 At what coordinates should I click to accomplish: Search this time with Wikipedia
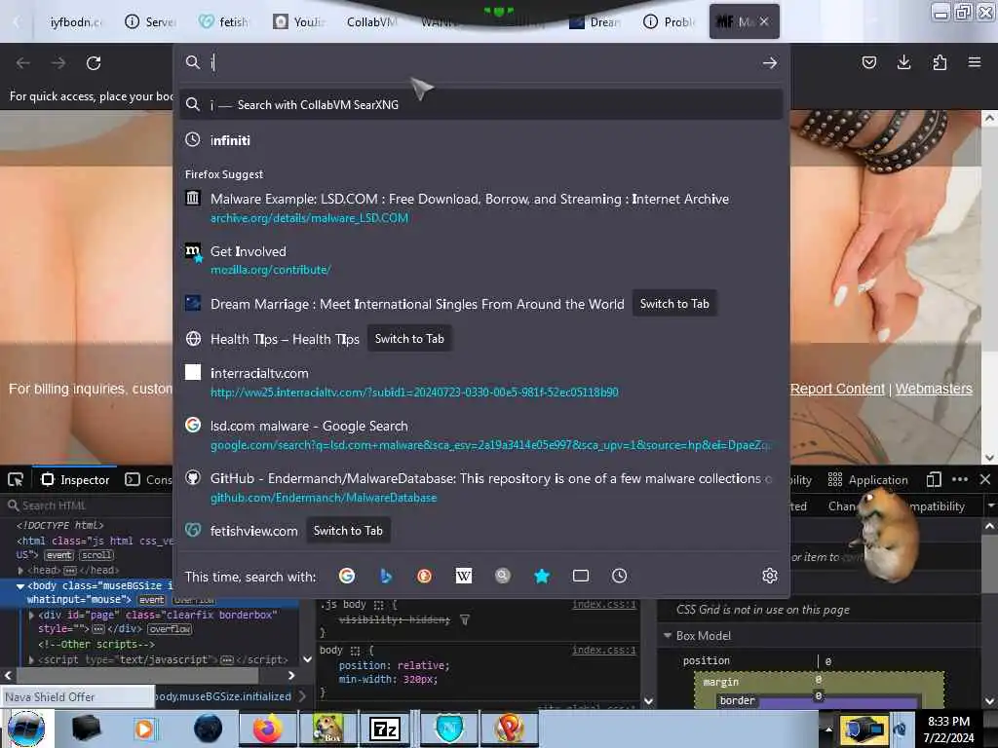pos(463,577)
